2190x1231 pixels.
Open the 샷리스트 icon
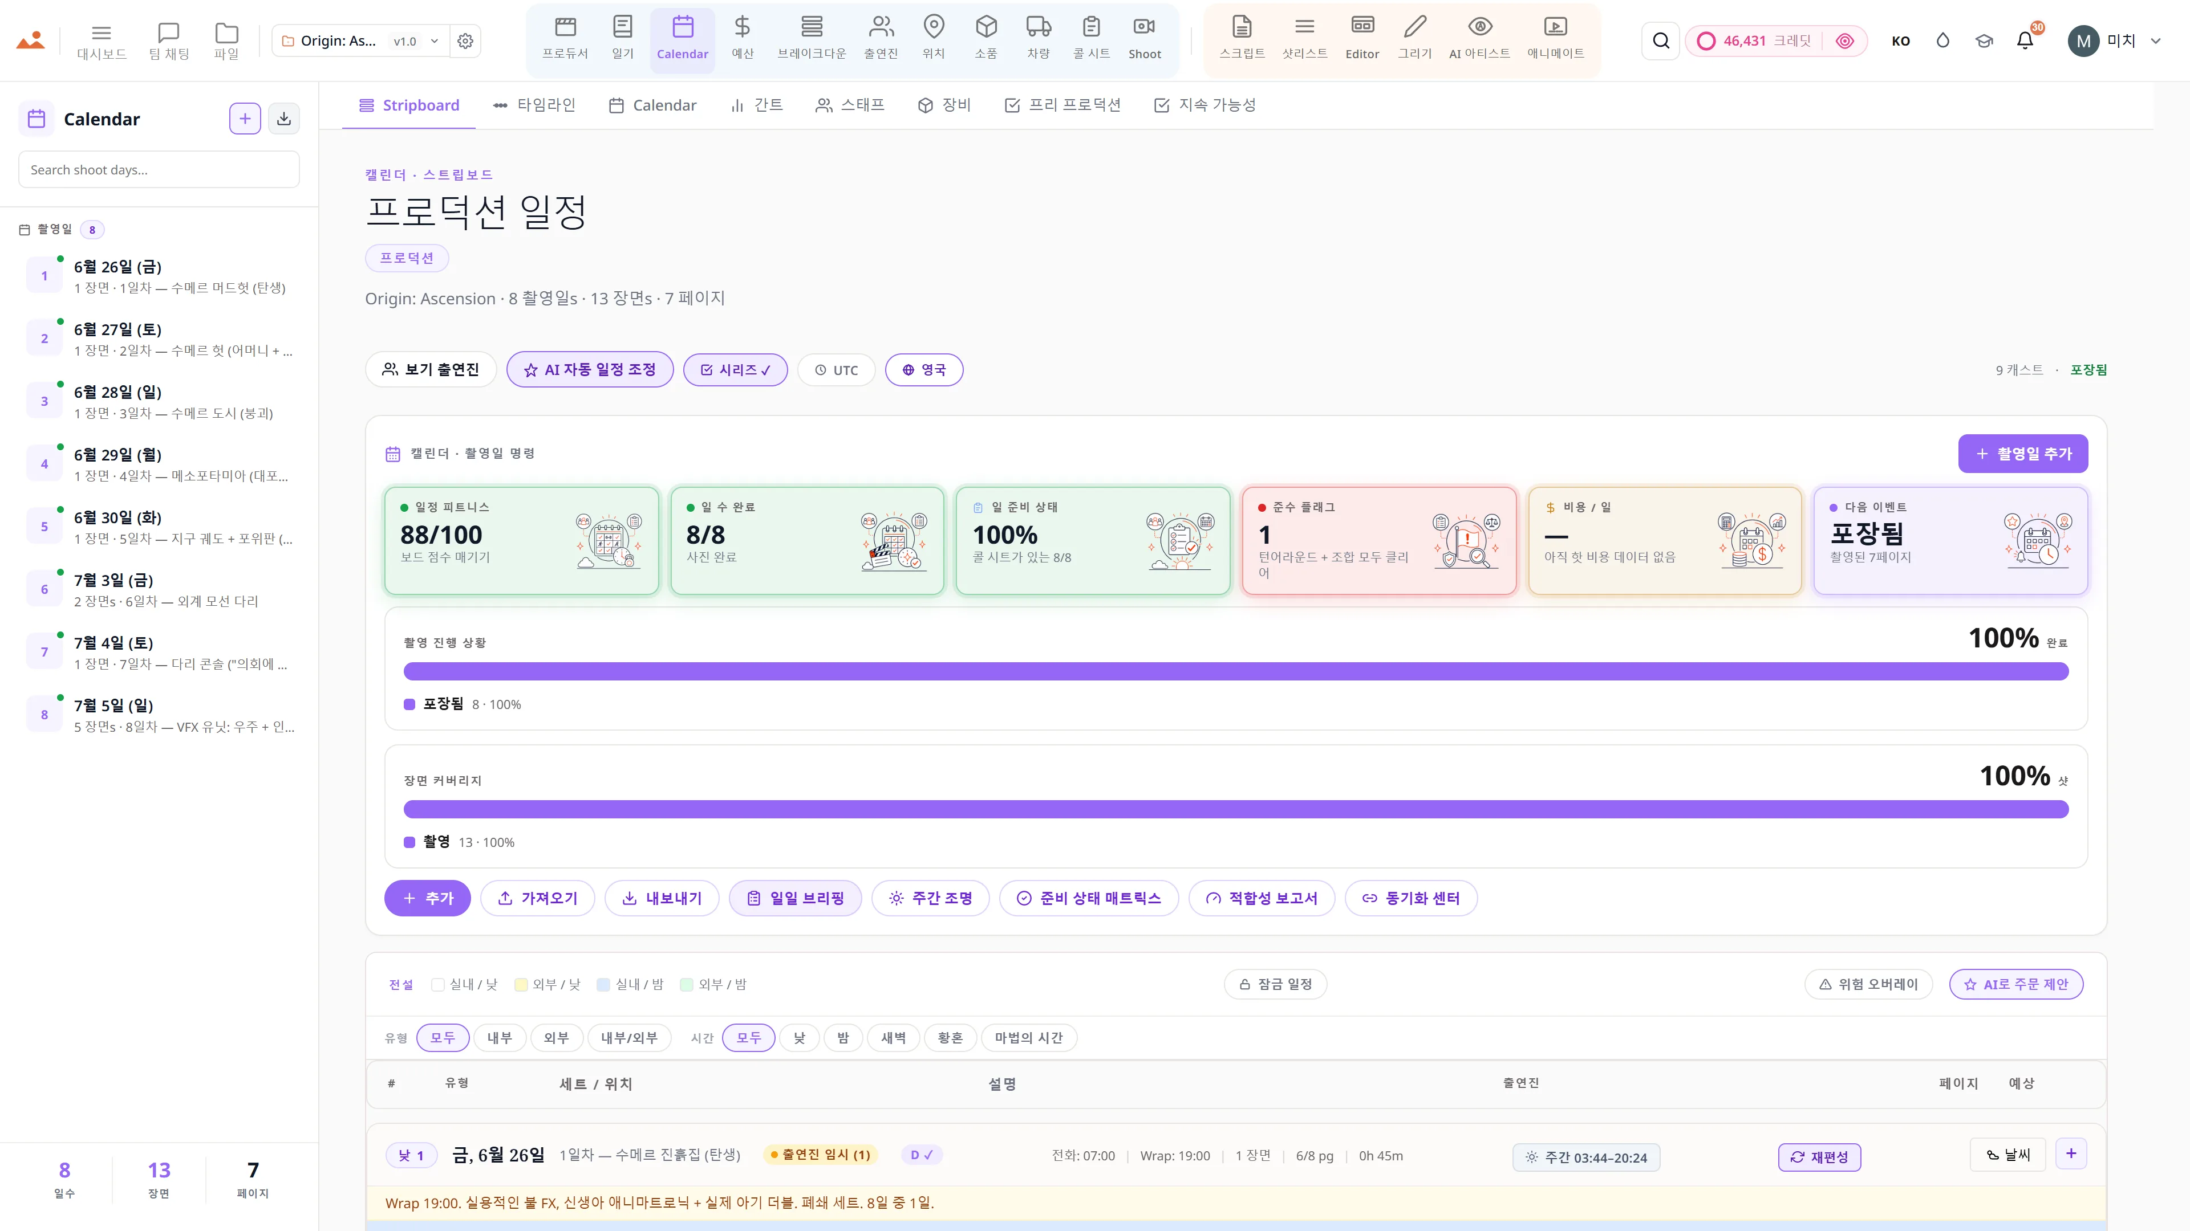point(1304,39)
